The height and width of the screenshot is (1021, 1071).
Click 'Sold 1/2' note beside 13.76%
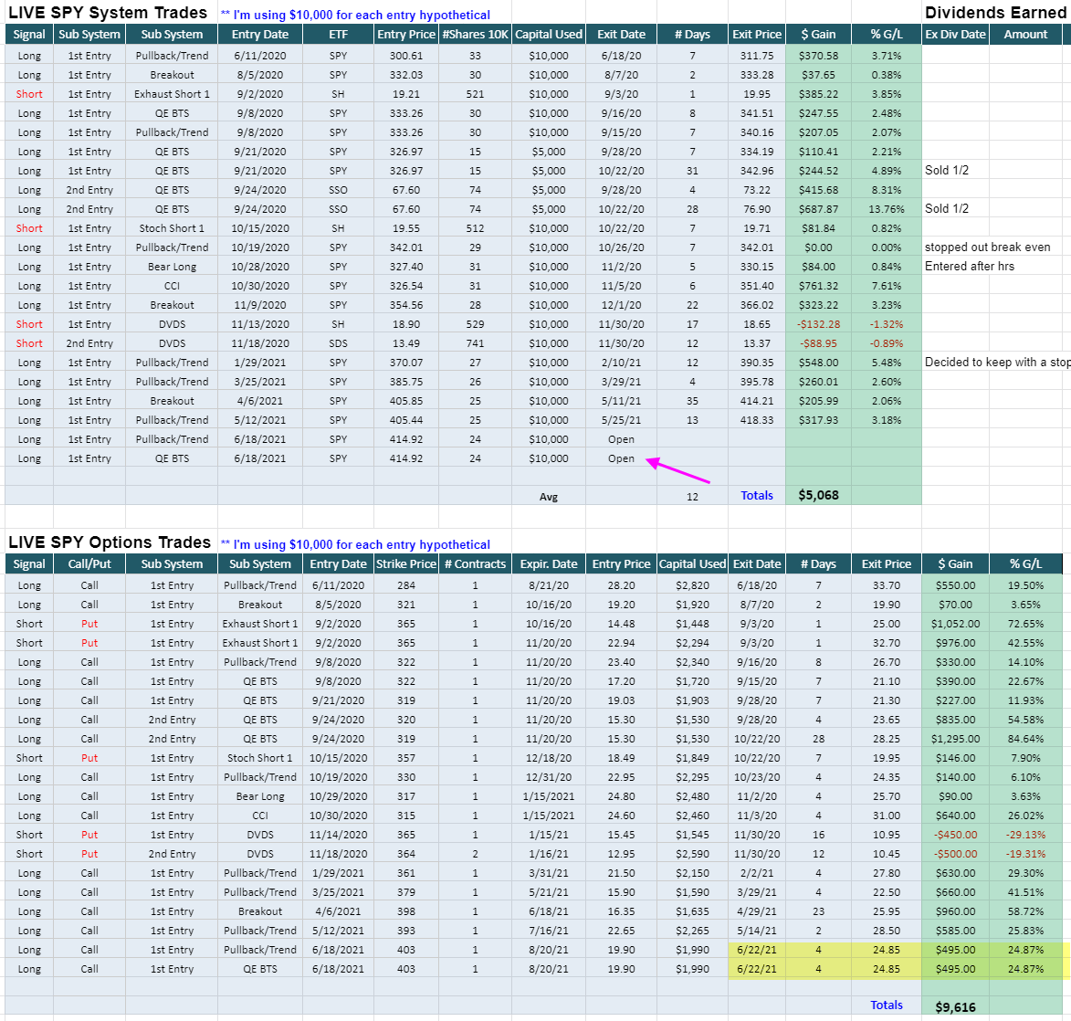[x=946, y=209]
